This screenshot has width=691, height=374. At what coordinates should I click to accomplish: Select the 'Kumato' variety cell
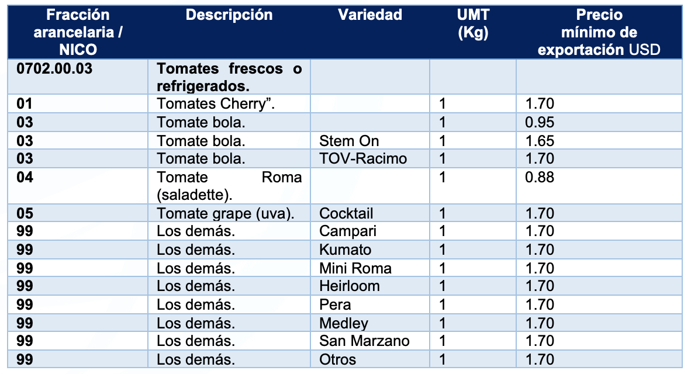[x=370, y=250]
